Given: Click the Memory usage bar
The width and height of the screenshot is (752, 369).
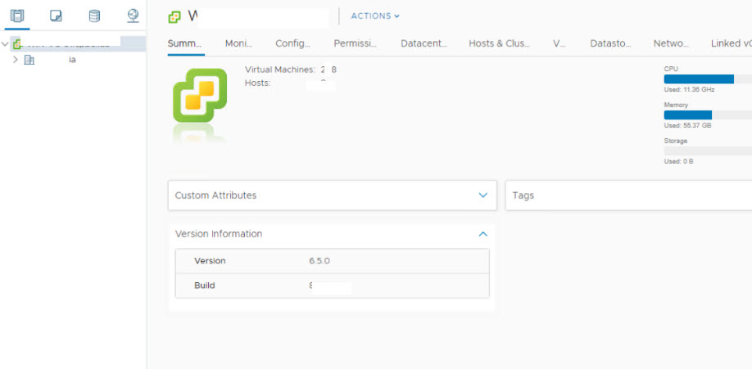Looking at the screenshot, I should 708,115.
